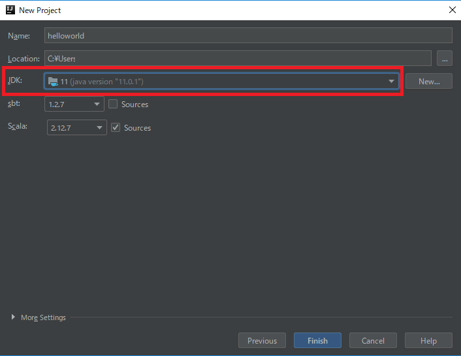Open the JDK version dropdown

coord(221,81)
